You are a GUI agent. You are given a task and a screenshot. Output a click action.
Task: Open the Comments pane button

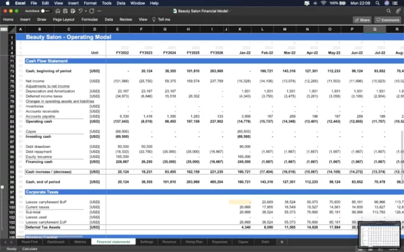point(388,20)
